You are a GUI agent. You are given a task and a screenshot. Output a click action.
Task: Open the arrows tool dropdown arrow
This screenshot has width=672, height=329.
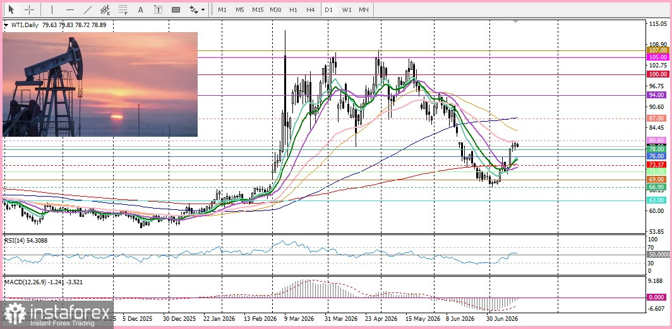click(203, 9)
